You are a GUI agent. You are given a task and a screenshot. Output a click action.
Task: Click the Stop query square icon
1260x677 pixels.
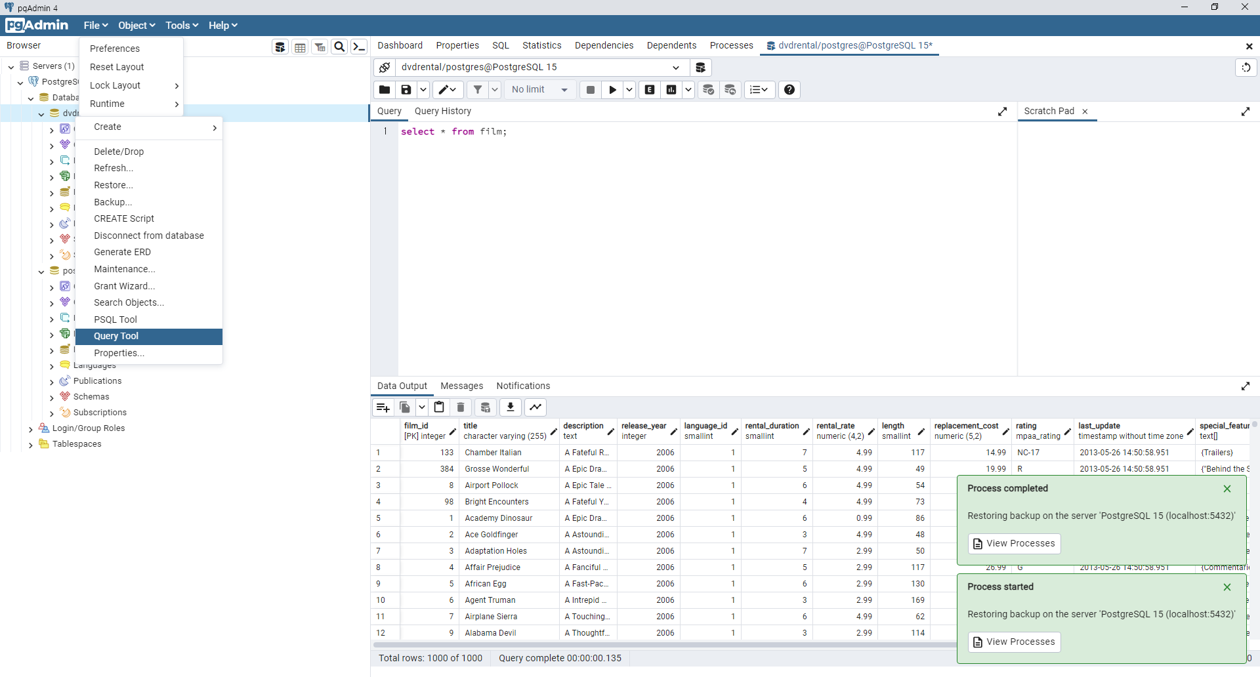591,90
